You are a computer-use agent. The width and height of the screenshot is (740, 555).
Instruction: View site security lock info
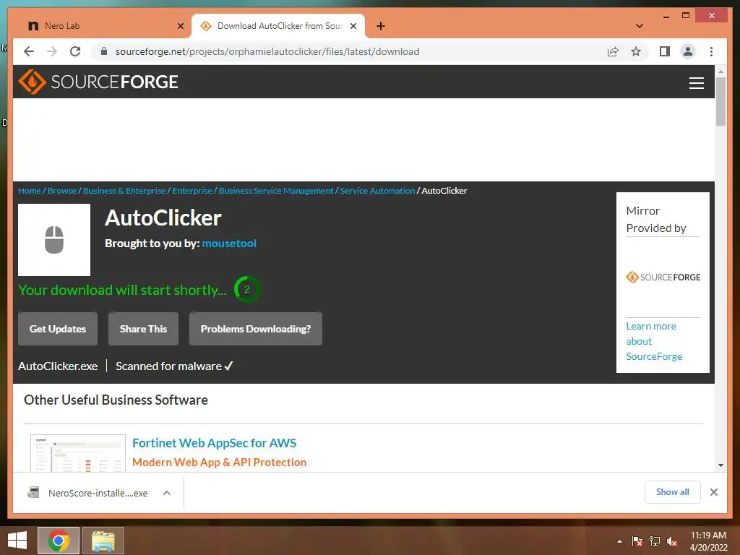tap(104, 51)
